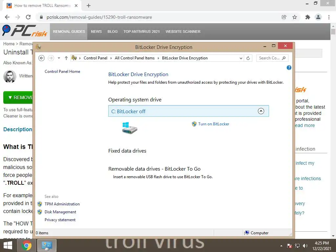Viewport: 336px width, 252px height.
Task: Click the Action Center flag tray icon
Action: (289, 246)
